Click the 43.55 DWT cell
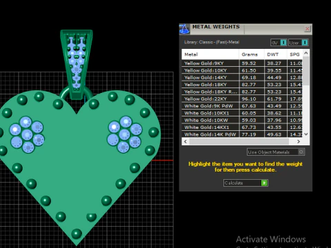The image size is (331, 248). coord(276,127)
